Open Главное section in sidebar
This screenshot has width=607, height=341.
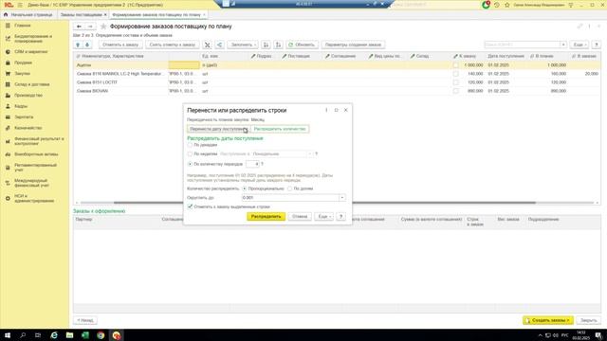point(23,26)
